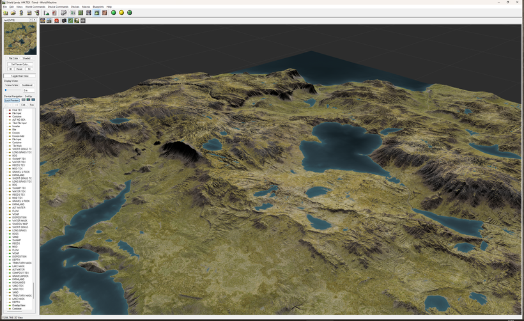
Task: Select the ALT NO SEA device
Action: 19,120
